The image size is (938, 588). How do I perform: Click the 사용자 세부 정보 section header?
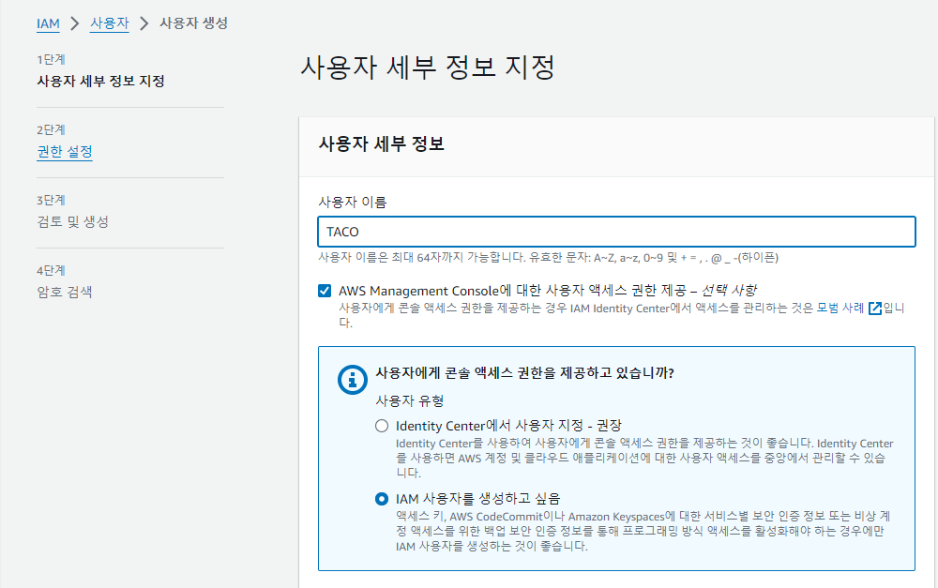point(381,144)
